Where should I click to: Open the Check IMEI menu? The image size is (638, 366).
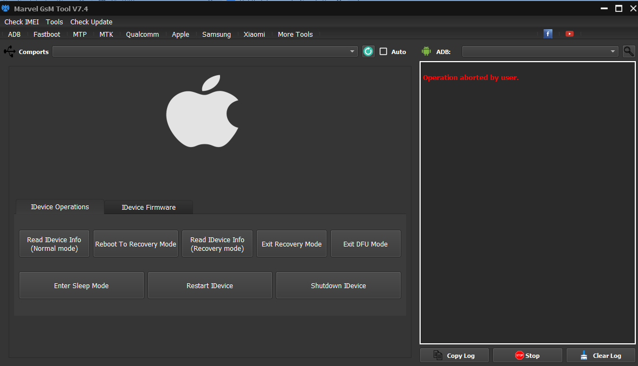click(x=22, y=22)
